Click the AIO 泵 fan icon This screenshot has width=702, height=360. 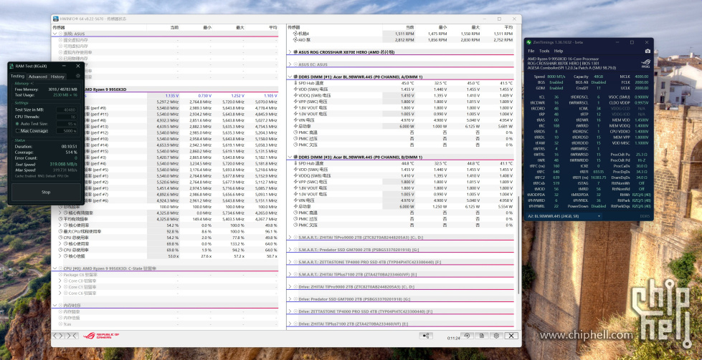[295, 40]
